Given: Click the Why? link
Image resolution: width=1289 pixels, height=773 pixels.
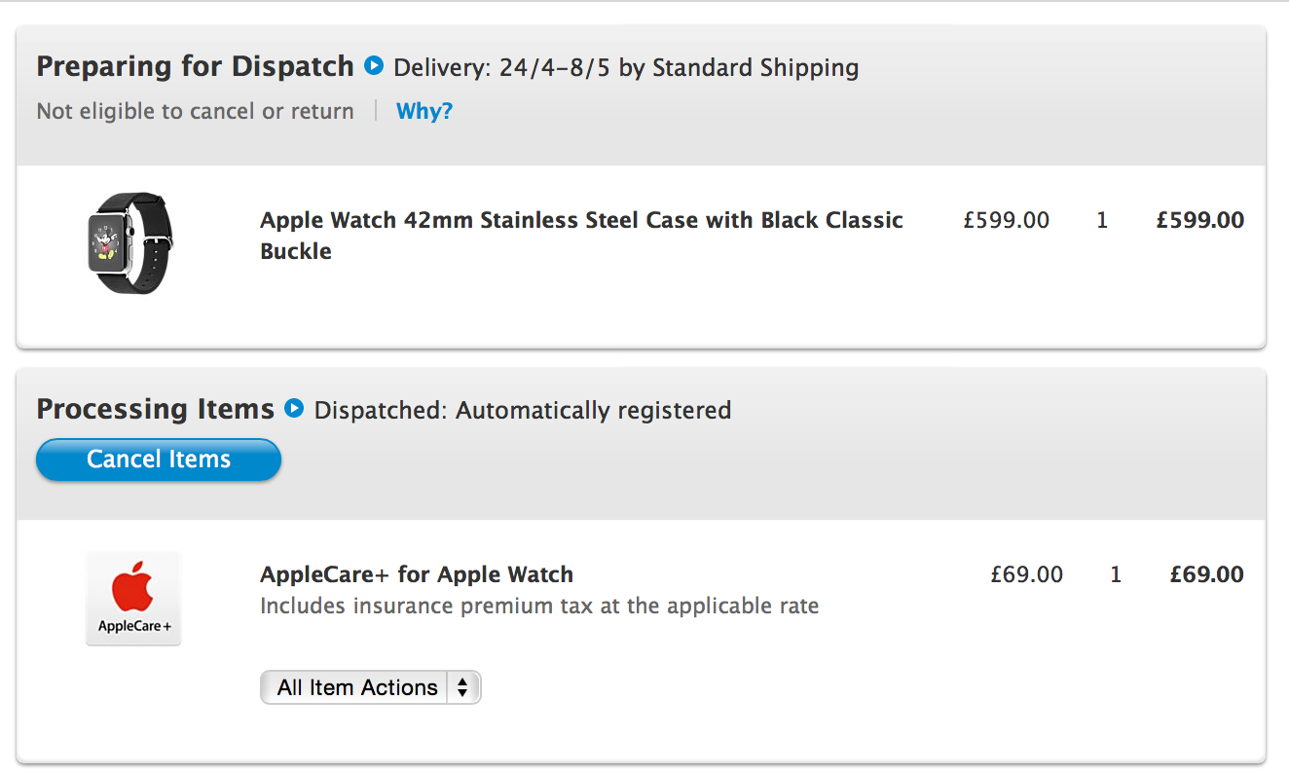Looking at the screenshot, I should click(424, 111).
